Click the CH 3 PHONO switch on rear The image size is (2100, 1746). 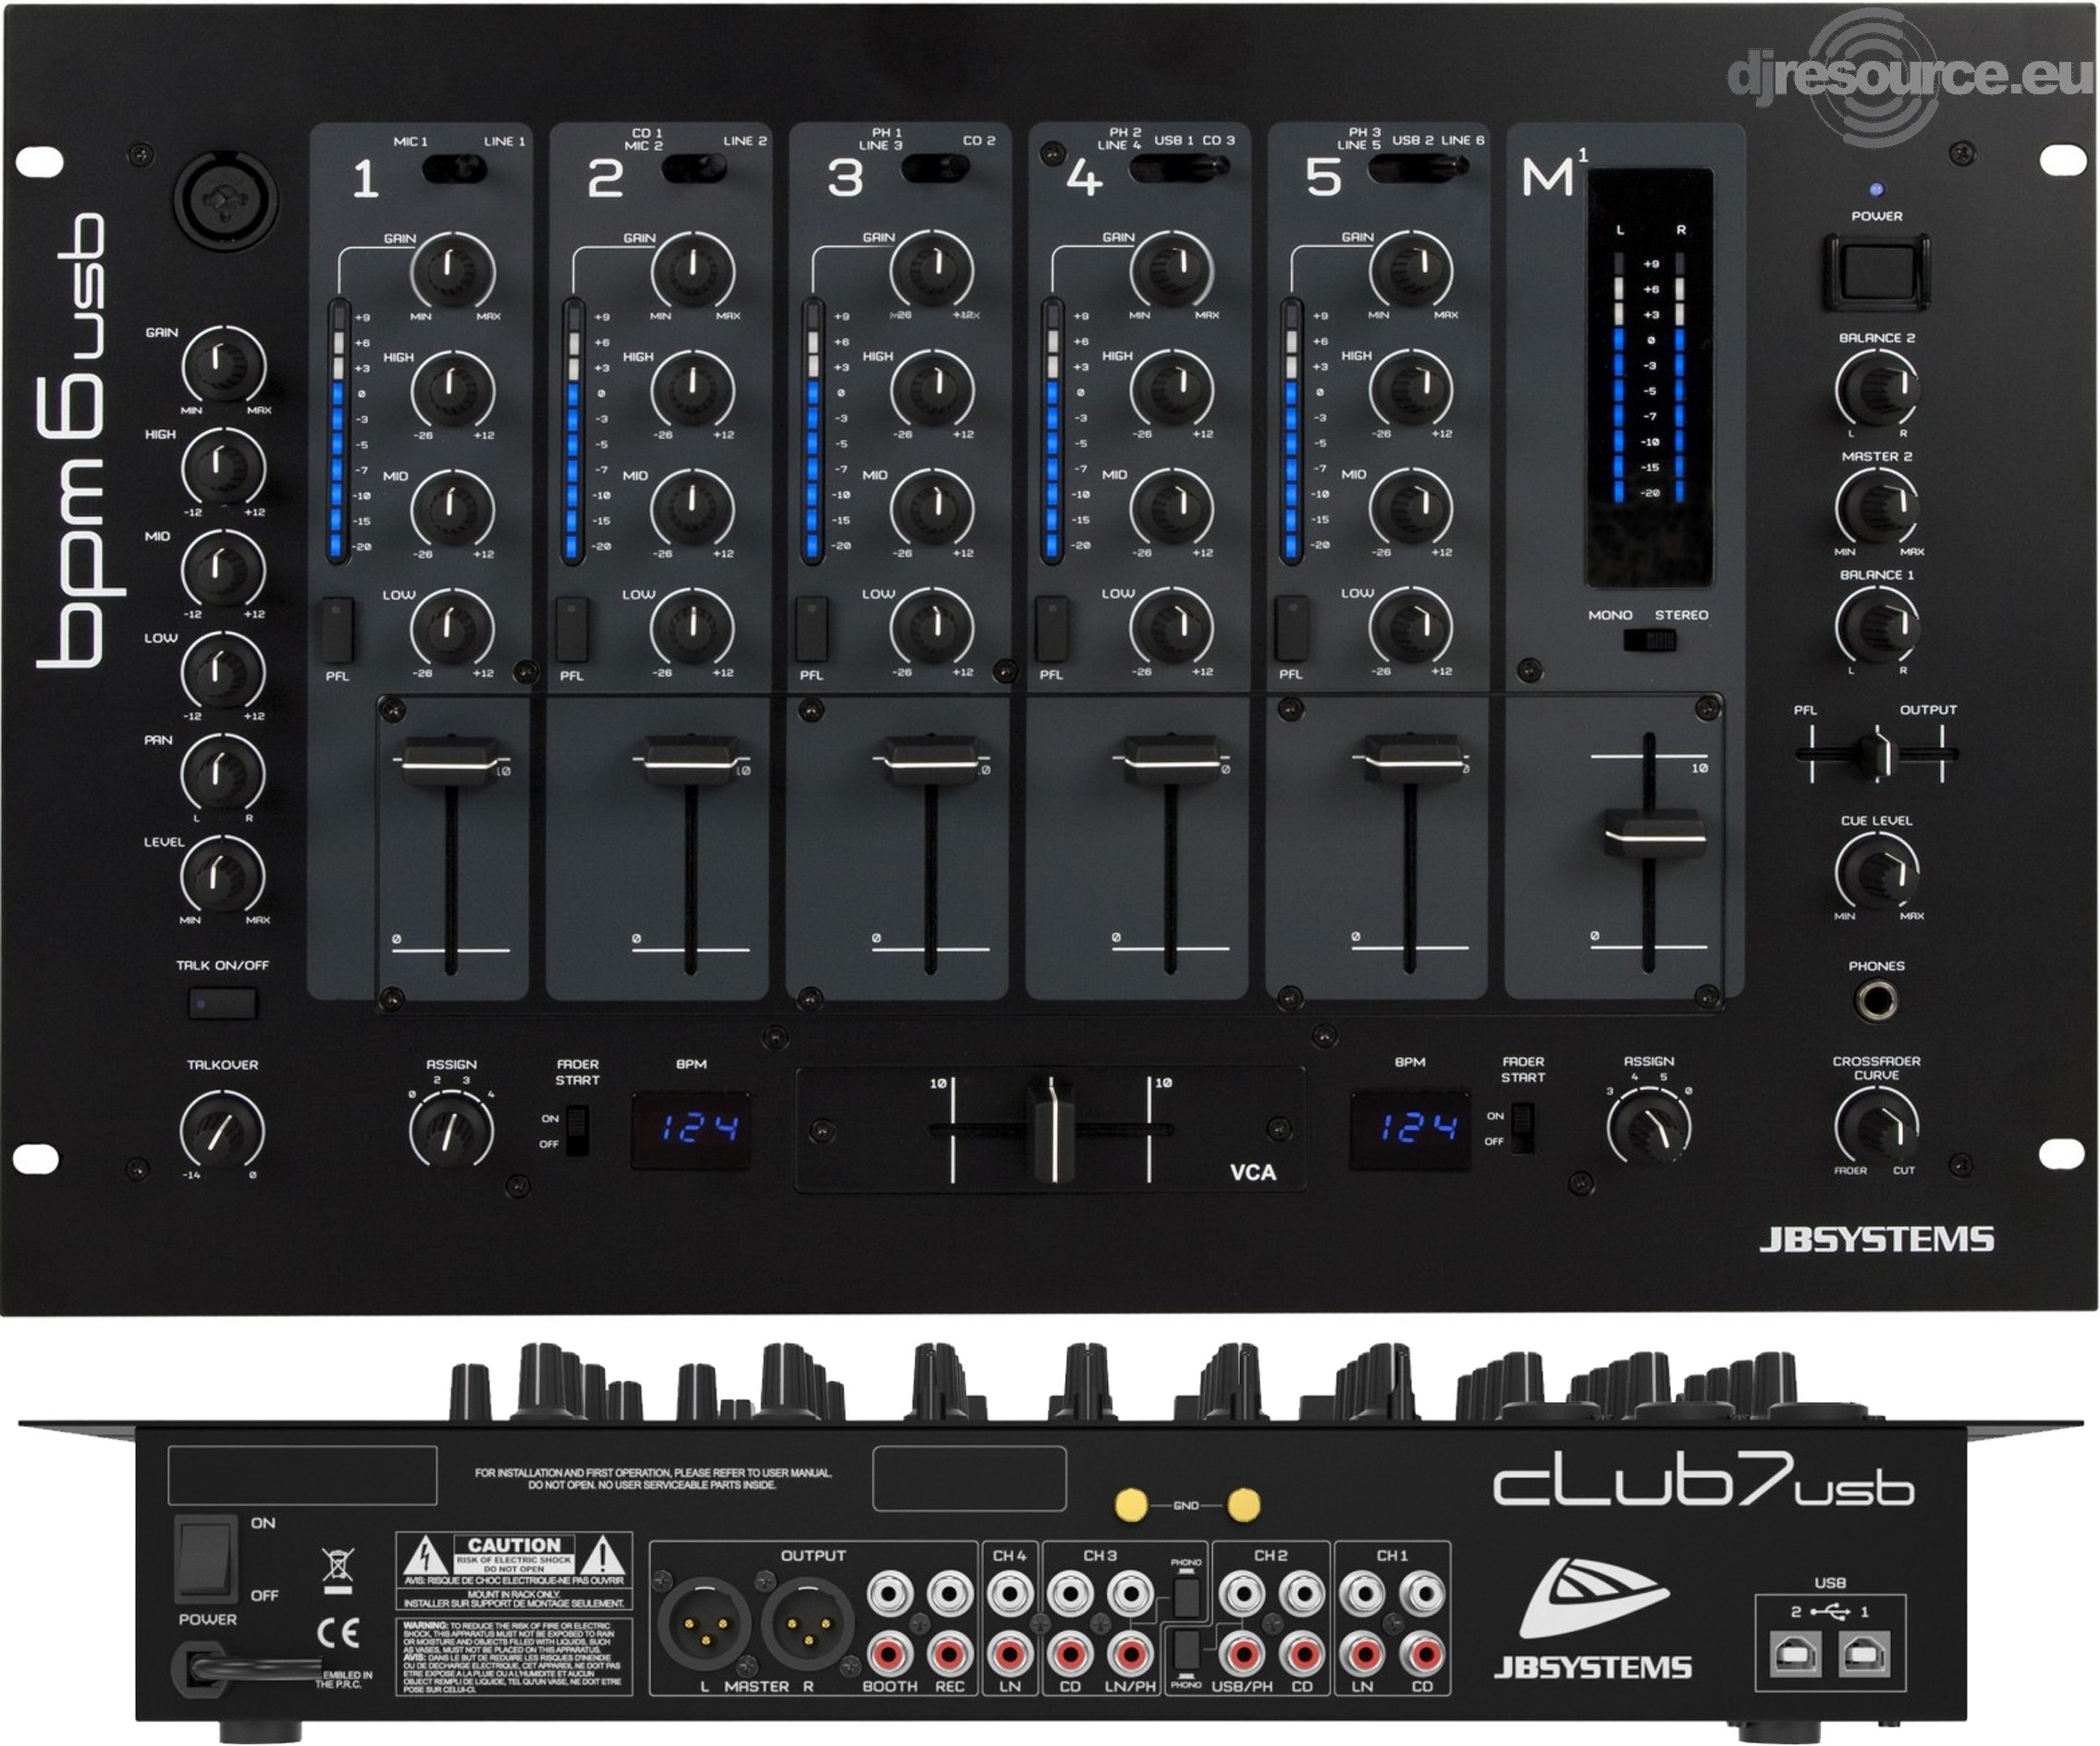tap(1187, 1596)
